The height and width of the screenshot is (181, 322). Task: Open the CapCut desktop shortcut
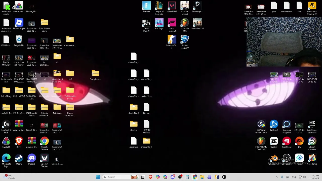coord(274,143)
